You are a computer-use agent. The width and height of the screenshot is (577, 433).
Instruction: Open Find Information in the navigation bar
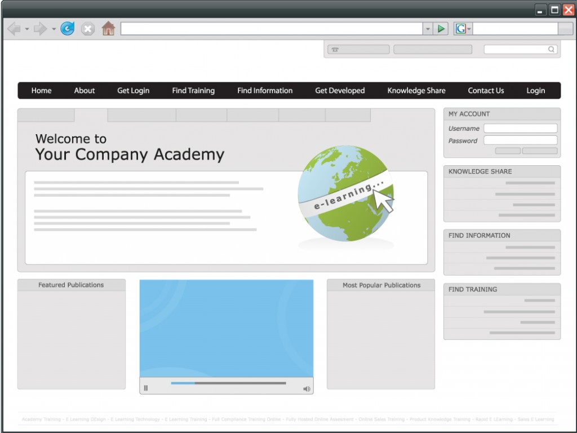265,91
